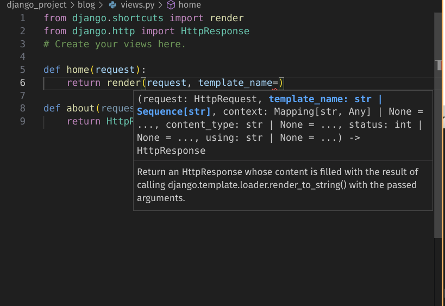Open the django_project breadcrumb folder
Screen dimensions: 445x306
tap(36, 5)
